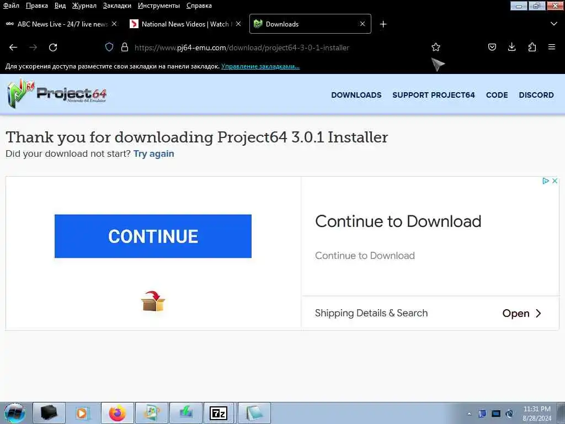Open the tracking protection shield icon
Screen dimensions: 565x424
click(x=109, y=47)
